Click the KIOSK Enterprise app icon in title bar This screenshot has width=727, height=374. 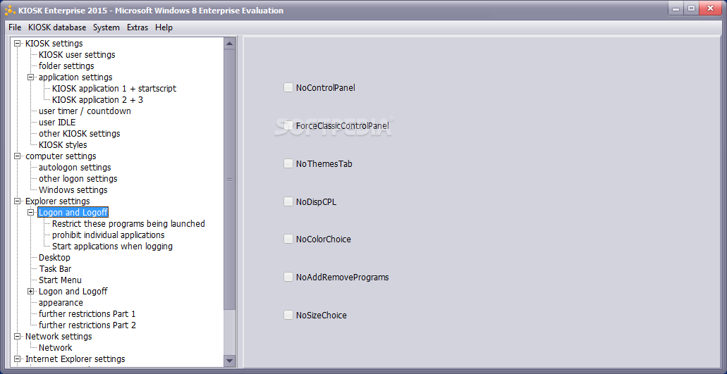[x=10, y=10]
